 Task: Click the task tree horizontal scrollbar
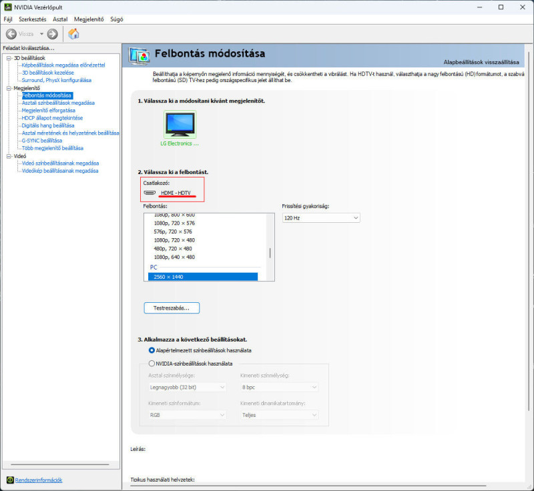coord(60,464)
